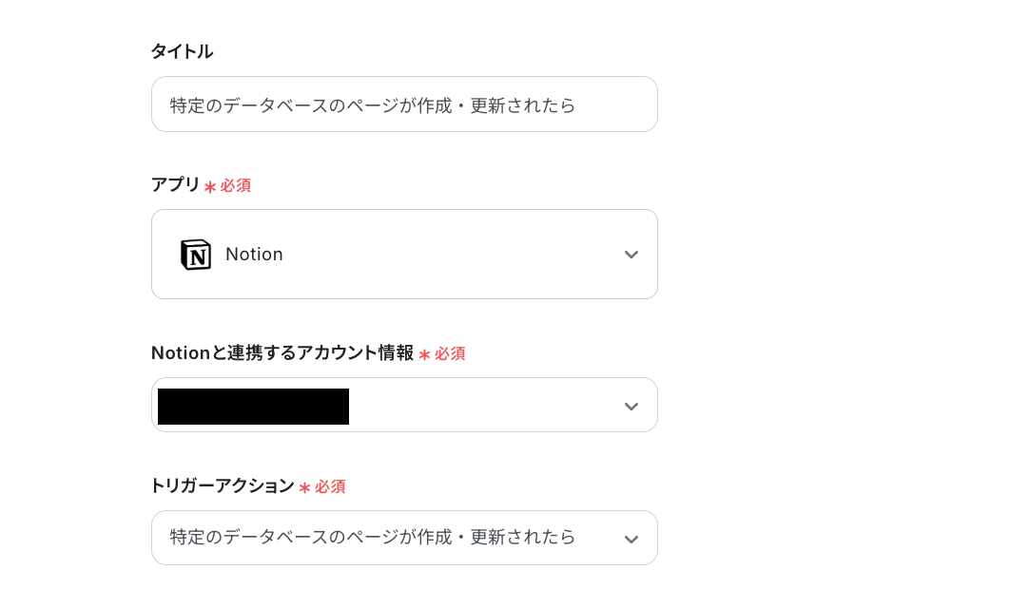Click the redacted account name
The height and width of the screenshot is (608, 1029).
pos(252,406)
